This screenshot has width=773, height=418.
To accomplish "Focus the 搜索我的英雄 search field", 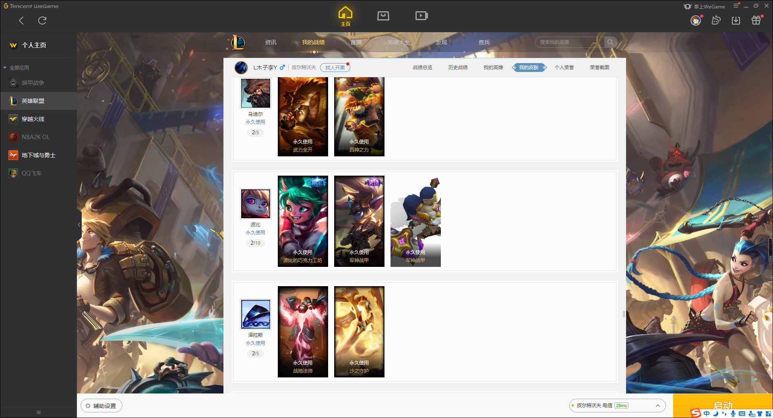I will [570, 42].
